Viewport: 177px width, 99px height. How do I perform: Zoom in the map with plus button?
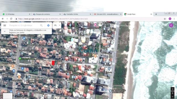(x=172, y=93)
